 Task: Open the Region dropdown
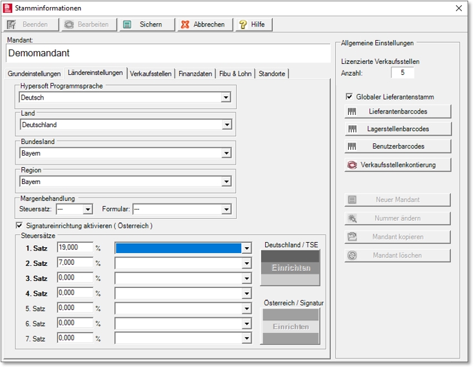coord(226,181)
